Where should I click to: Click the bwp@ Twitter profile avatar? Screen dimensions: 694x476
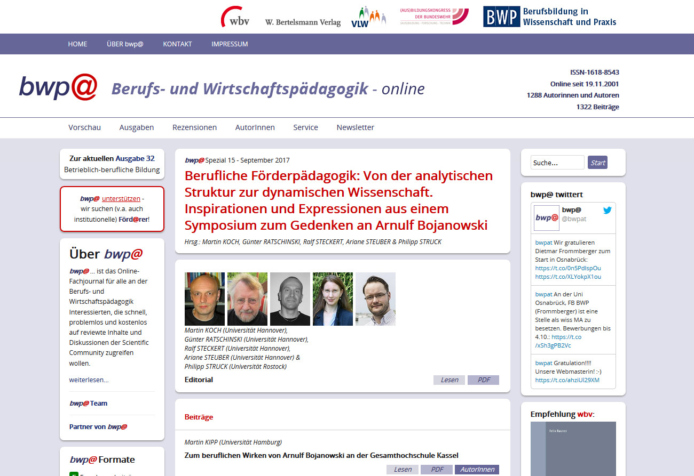(x=546, y=217)
